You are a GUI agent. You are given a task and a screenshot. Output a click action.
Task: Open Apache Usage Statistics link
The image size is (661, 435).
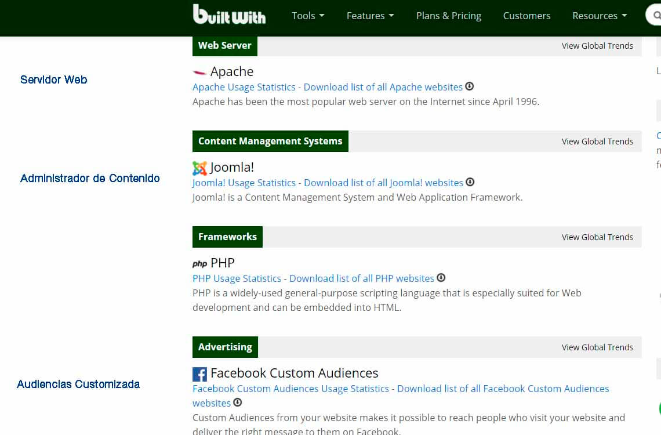click(x=244, y=87)
